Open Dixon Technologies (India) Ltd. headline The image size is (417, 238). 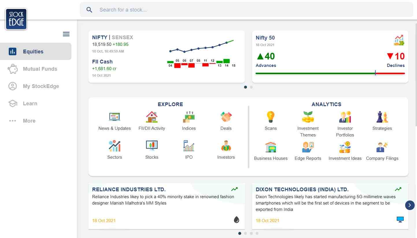pos(302,190)
